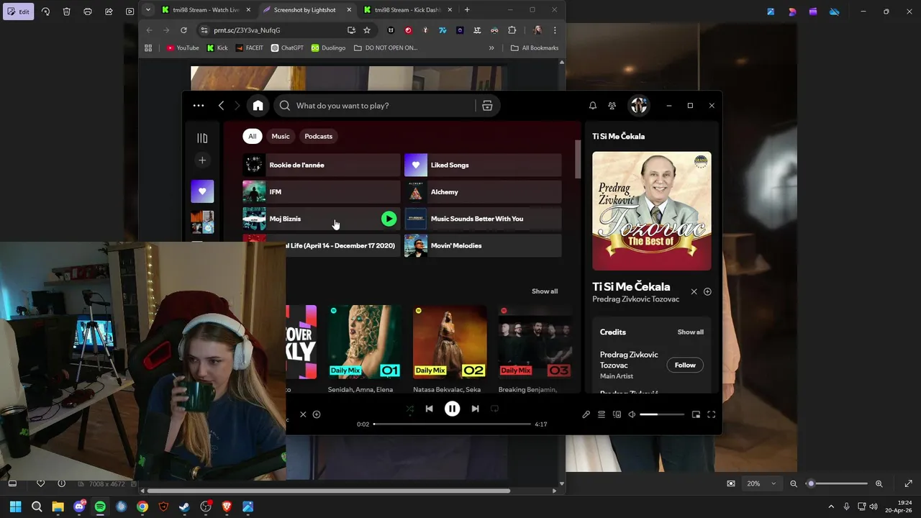The height and width of the screenshot is (518, 921).
Task: Select the Podcasts filter chip
Action: point(318,136)
